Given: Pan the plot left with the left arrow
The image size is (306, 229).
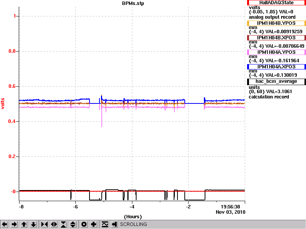Looking at the screenshot, I should (x=5, y=224).
